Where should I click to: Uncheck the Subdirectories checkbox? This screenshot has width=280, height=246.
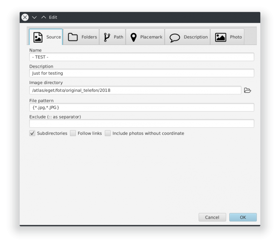point(32,133)
